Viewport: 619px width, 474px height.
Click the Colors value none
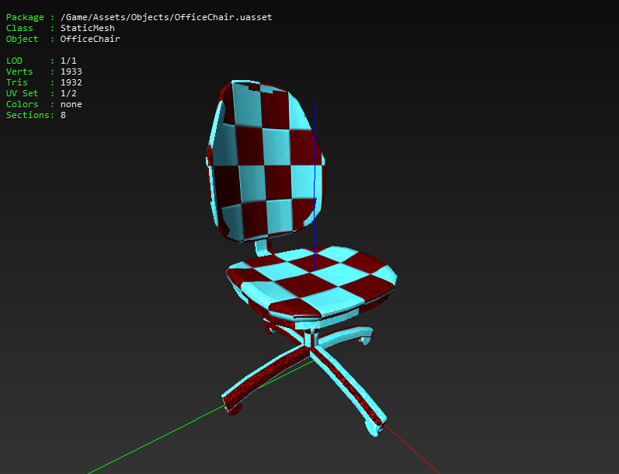pyautogui.click(x=71, y=104)
